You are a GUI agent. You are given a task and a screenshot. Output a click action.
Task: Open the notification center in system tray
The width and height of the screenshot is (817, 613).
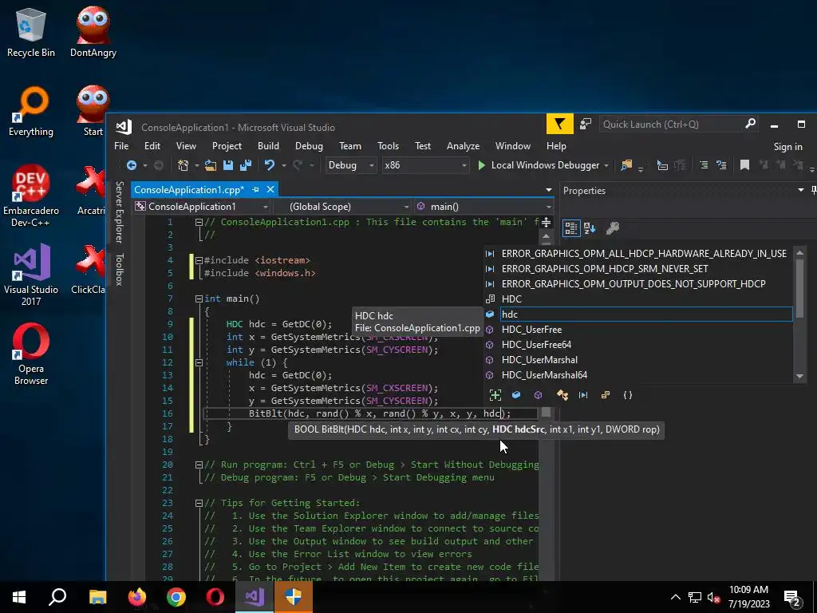coord(792,597)
